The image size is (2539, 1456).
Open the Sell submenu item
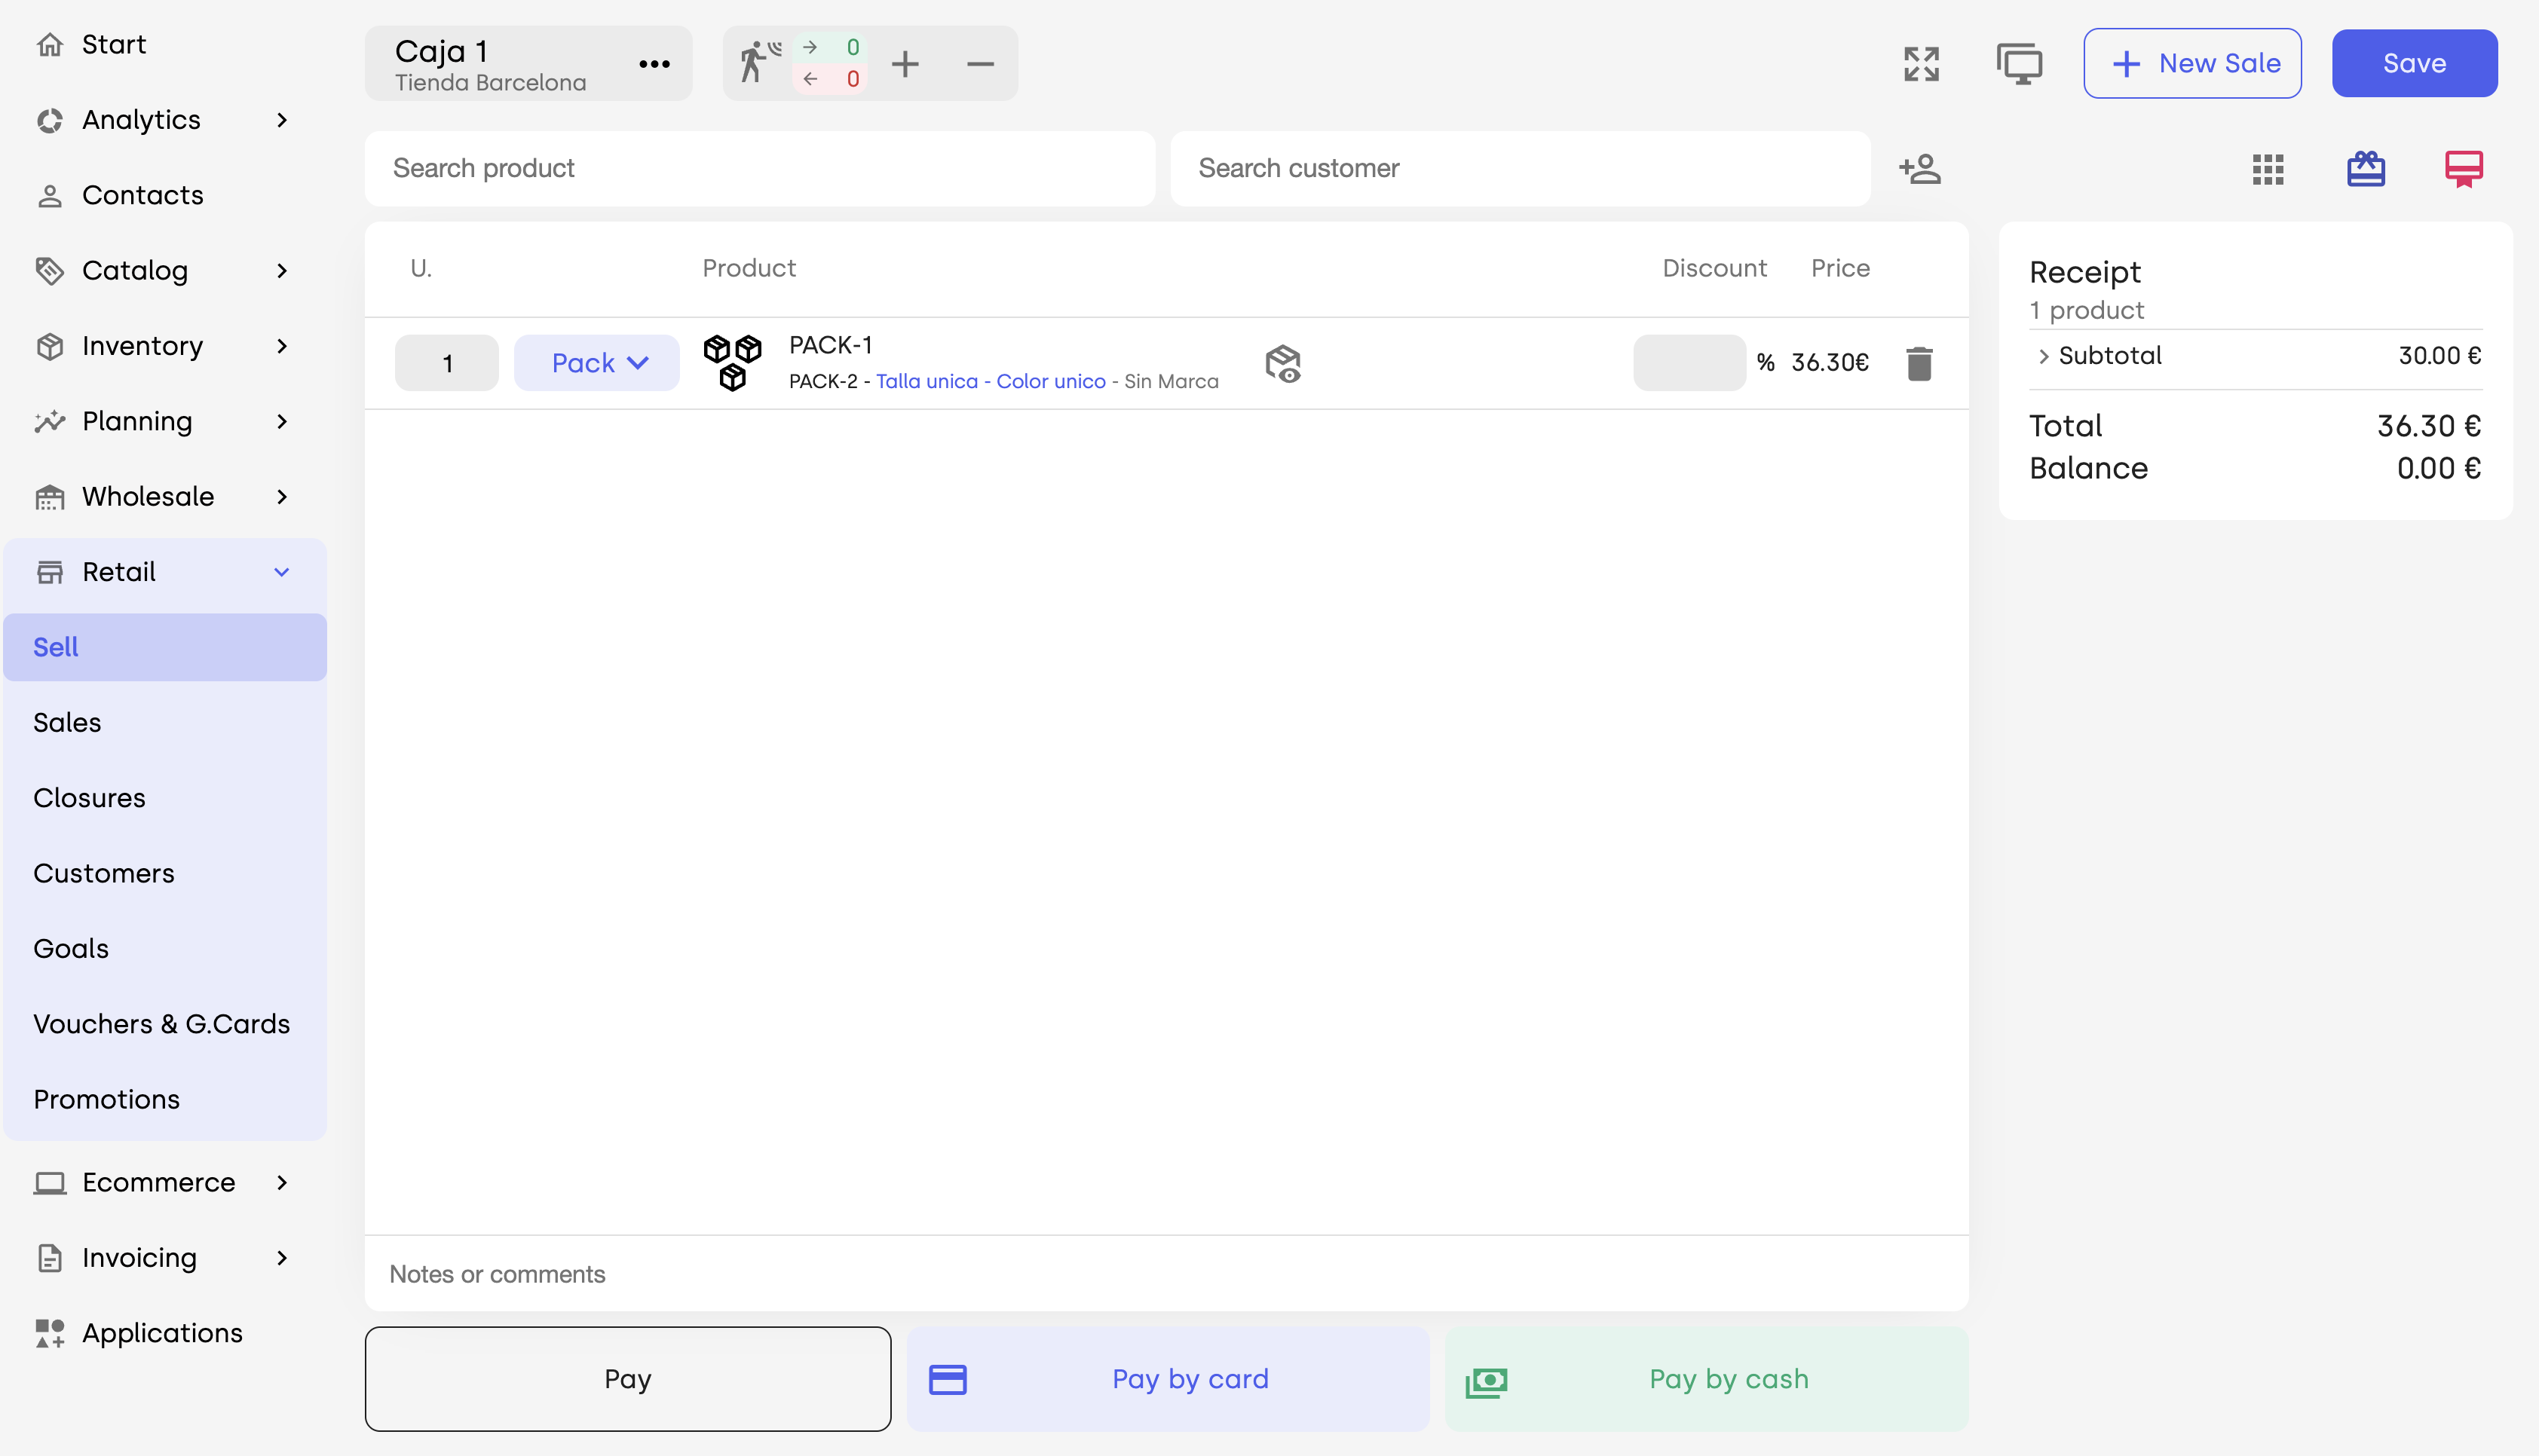tap(165, 647)
